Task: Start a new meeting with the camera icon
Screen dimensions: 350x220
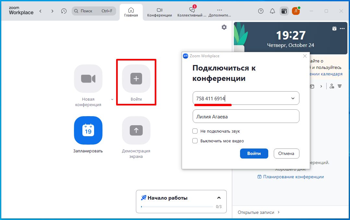Action: click(88, 79)
